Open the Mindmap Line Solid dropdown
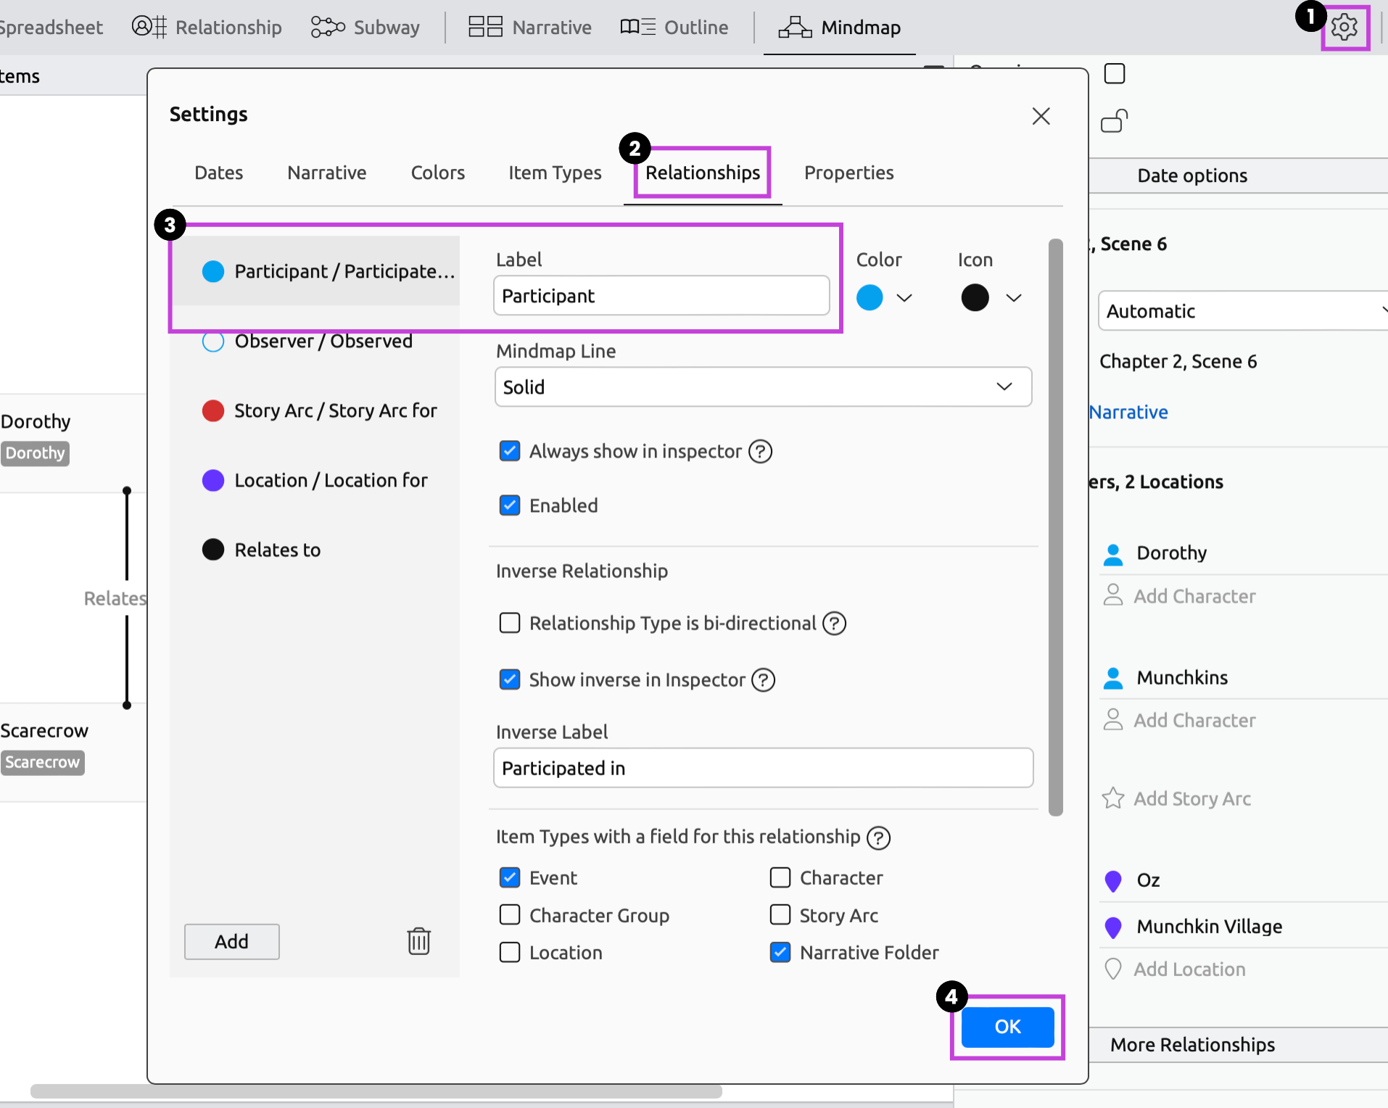 click(x=763, y=387)
